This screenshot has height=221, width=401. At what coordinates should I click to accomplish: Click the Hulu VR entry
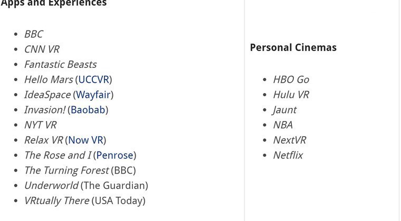pos(291,95)
